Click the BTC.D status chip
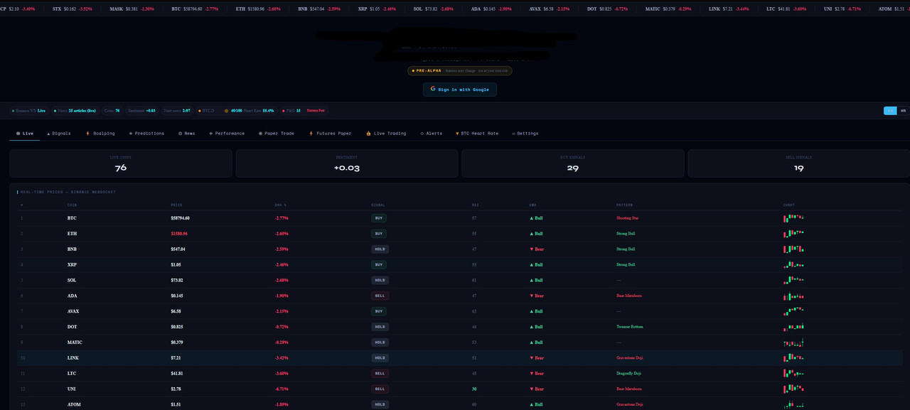The image size is (910, 410). (x=207, y=111)
